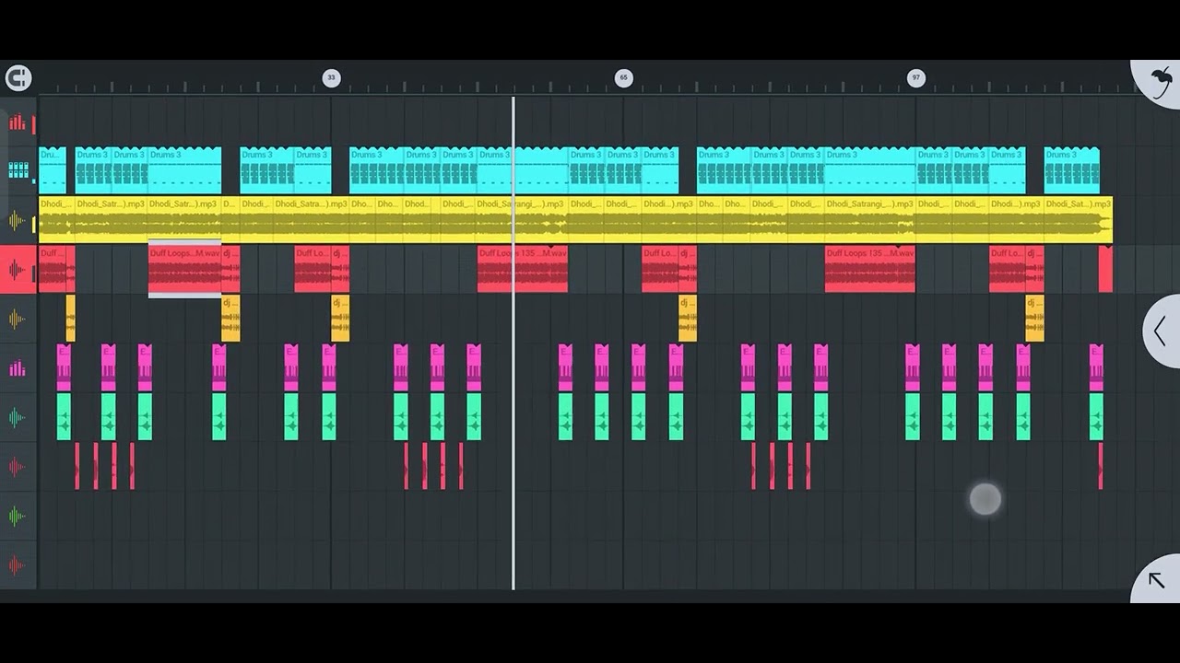Screen dimensions: 1180x663
Task: Select the first 'Duff...' red clip at song start
Action: (53, 270)
